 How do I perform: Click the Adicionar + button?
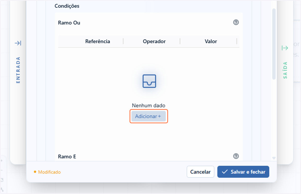click(x=148, y=116)
